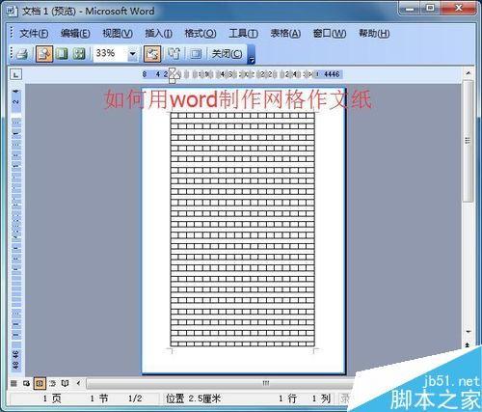Image resolution: width=482 pixels, height=412 pixels.
Task: Click the 关闭(C) close preview button
Action: (227, 54)
